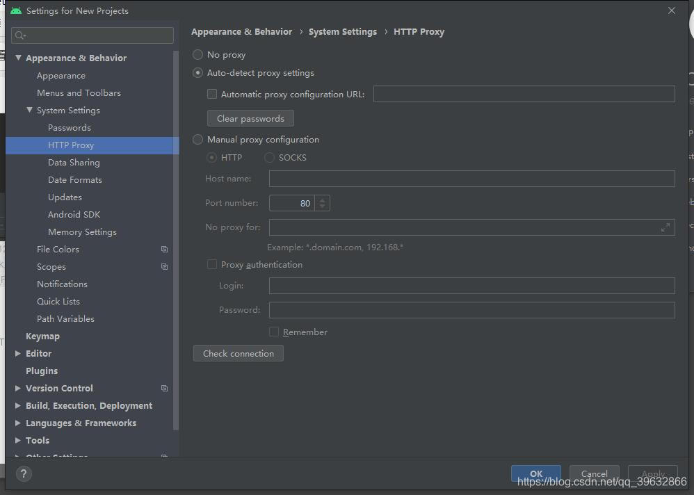Click Appearance & Behavior breadcrumb
This screenshot has width=694, height=495.
coord(242,32)
